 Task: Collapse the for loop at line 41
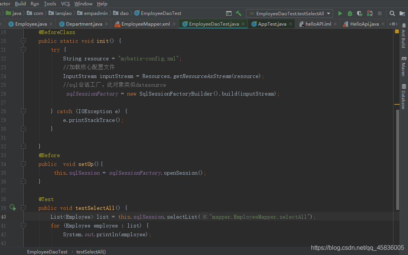(23, 225)
